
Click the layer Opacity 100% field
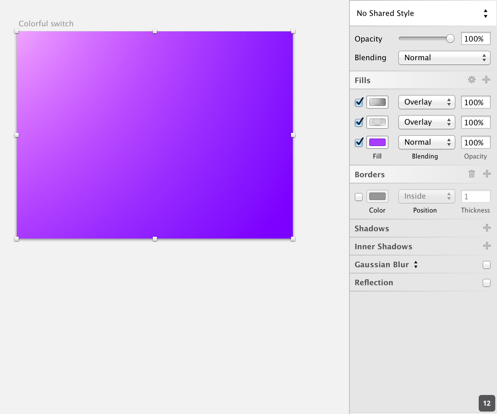point(476,38)
